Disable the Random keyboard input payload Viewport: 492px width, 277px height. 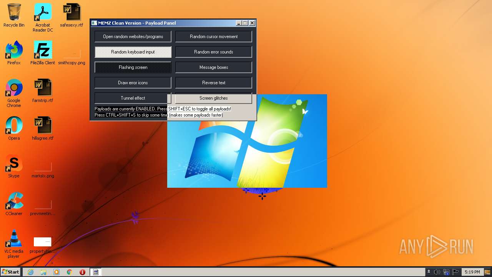coord(133,52)
